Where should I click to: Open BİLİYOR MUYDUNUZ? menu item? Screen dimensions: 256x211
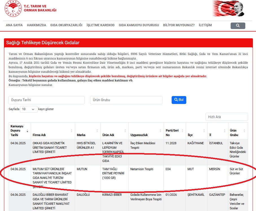(x=179, y=25)
